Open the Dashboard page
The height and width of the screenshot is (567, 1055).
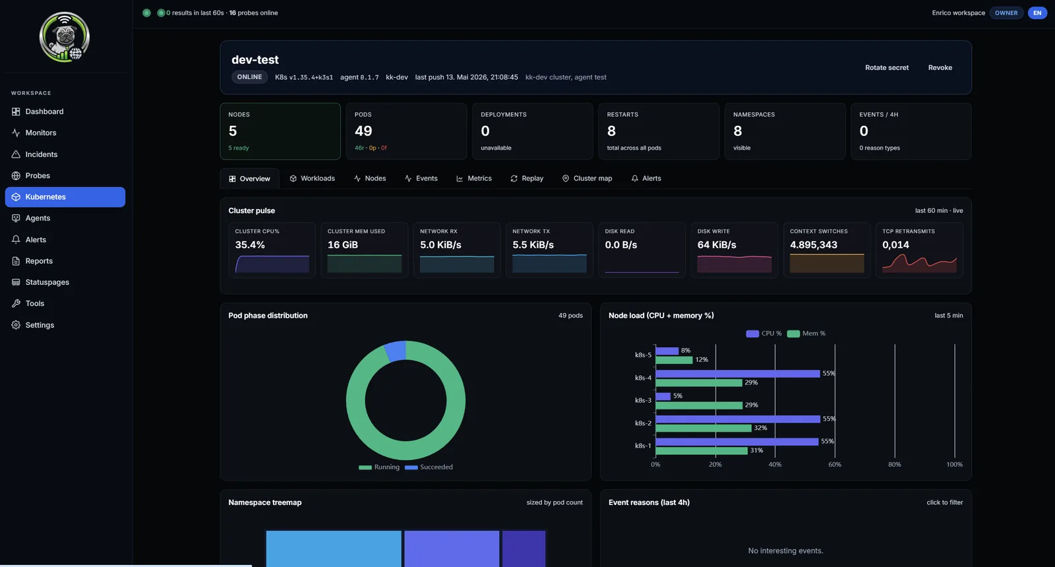(x=65, y=111)
